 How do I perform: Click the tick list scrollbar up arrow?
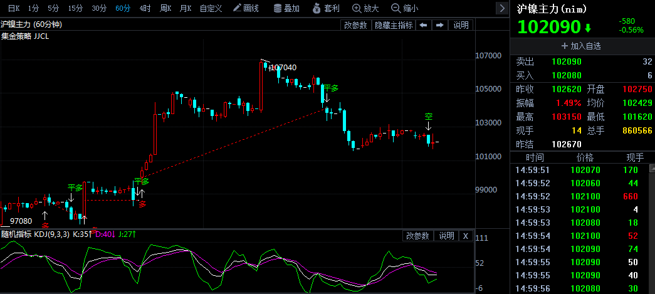[652, 168]
